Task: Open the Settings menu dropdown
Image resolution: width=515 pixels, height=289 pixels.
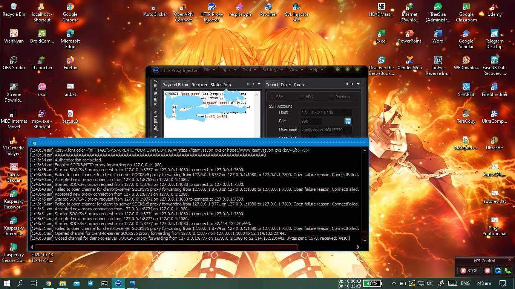Action: tap(273, 70)
